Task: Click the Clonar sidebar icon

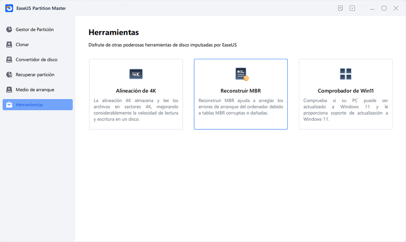Action: tap(9, 45)
